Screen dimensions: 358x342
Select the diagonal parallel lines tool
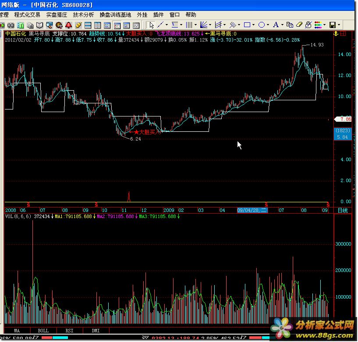(x=233, y=25)
